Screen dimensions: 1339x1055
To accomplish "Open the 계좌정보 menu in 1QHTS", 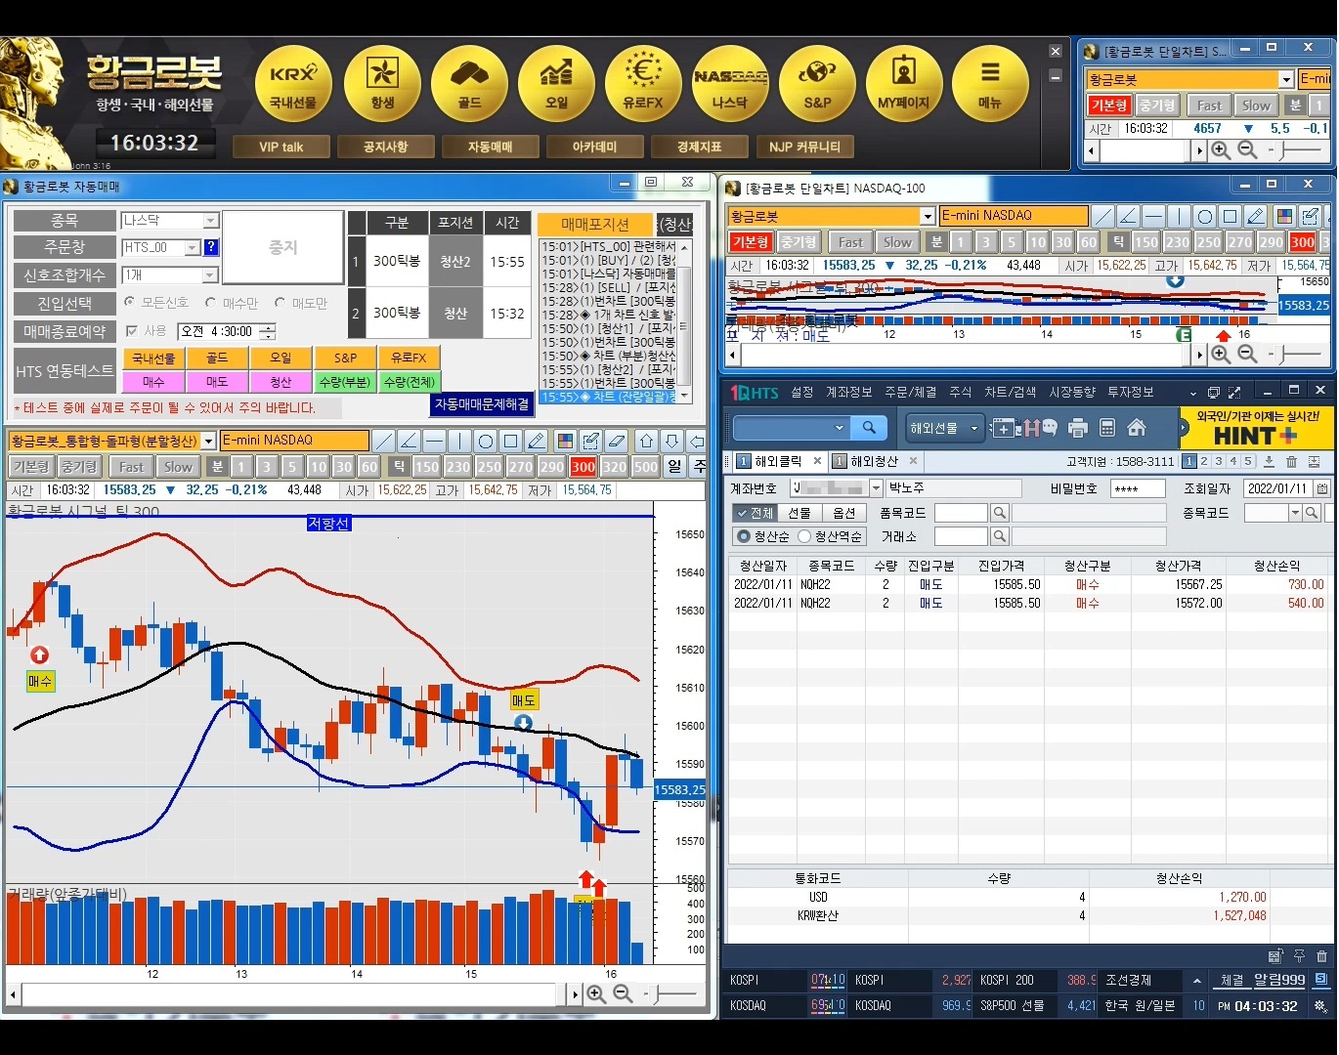I will click(x=848, y=392).
